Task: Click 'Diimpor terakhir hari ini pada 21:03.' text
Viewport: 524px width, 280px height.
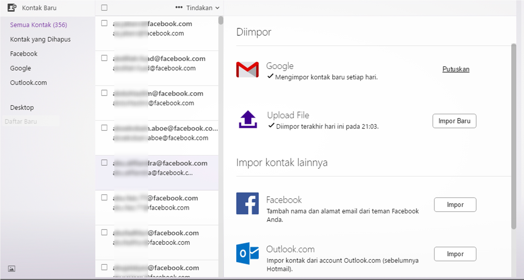Action: click(327, 126)
